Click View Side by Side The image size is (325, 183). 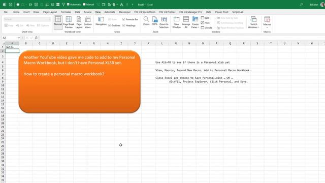(227, 18)
